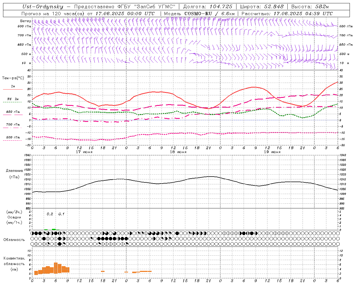Click the Тем-ра(°C) temperature panel label
Image resolution: width=354 pixels, height=283 pixels.
13,78
